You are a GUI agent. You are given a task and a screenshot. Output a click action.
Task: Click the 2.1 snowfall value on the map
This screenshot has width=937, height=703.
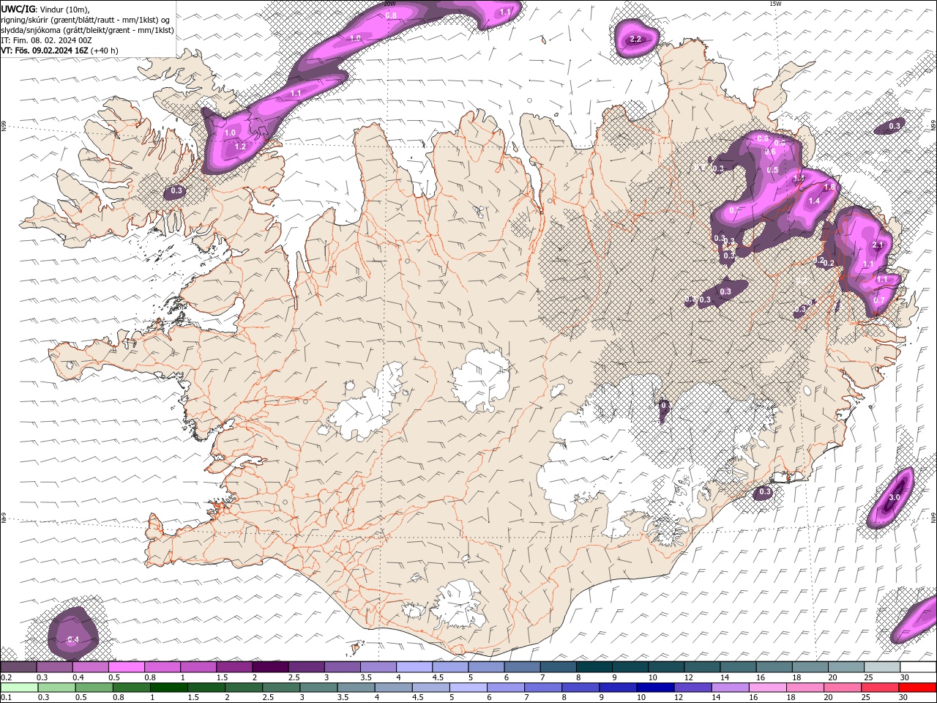click(x=878, y=245)
